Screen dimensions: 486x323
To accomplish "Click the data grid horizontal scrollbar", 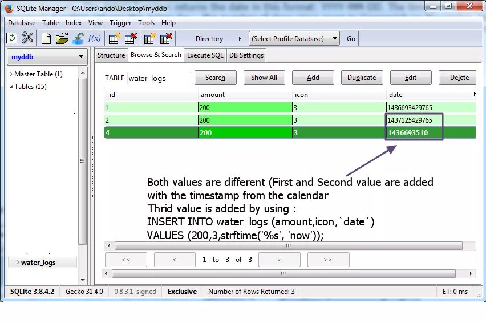I will click(289, 246).
